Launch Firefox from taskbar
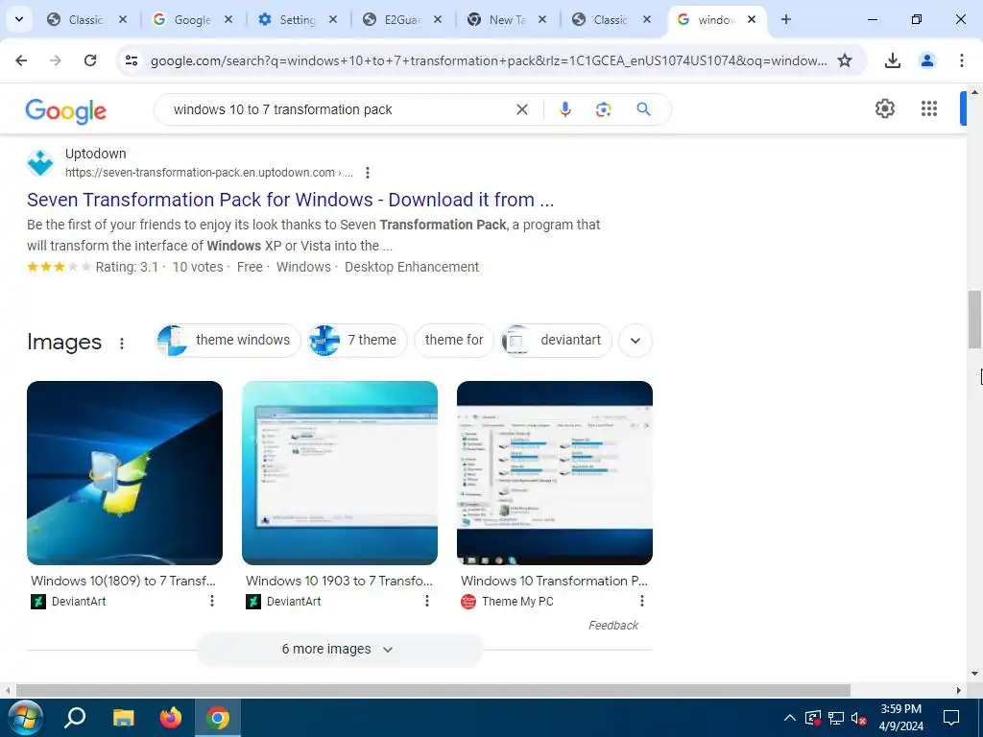The height and width of the screenshot is (737, 983). 170,718
